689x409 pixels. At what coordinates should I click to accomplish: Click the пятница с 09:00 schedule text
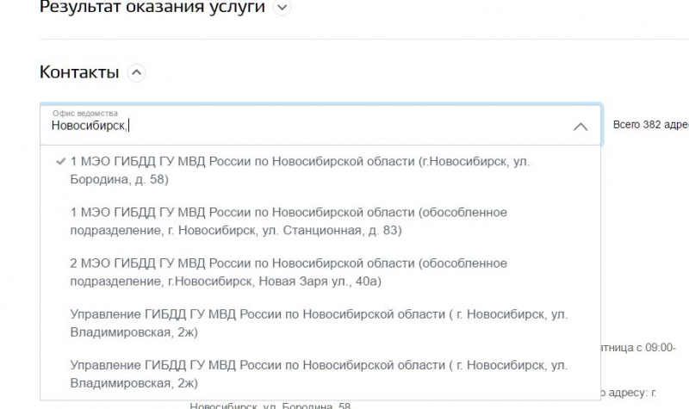click(641, 347)
